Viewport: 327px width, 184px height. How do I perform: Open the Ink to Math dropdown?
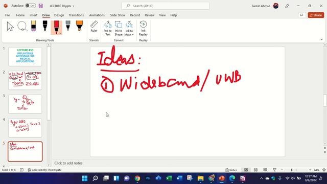click(x=129, y=29)
